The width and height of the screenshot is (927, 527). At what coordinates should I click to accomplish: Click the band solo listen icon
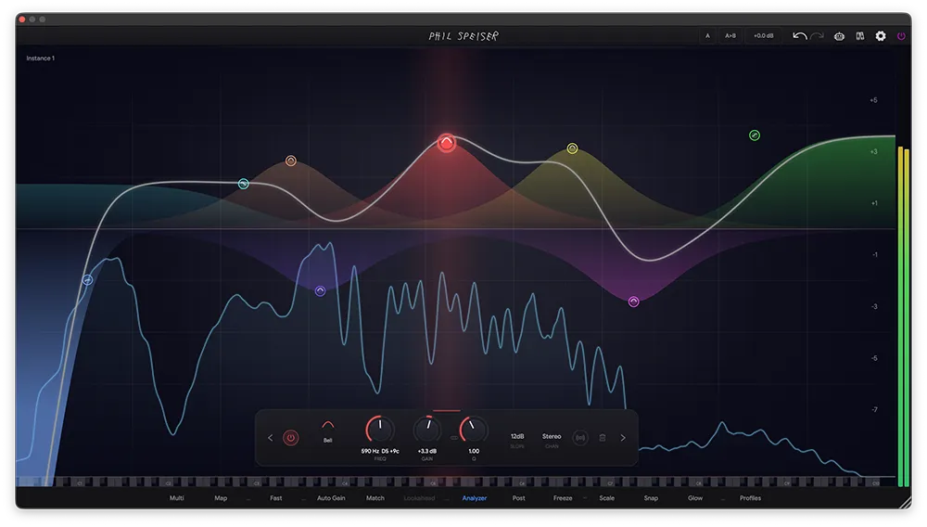tap(580, 437)
